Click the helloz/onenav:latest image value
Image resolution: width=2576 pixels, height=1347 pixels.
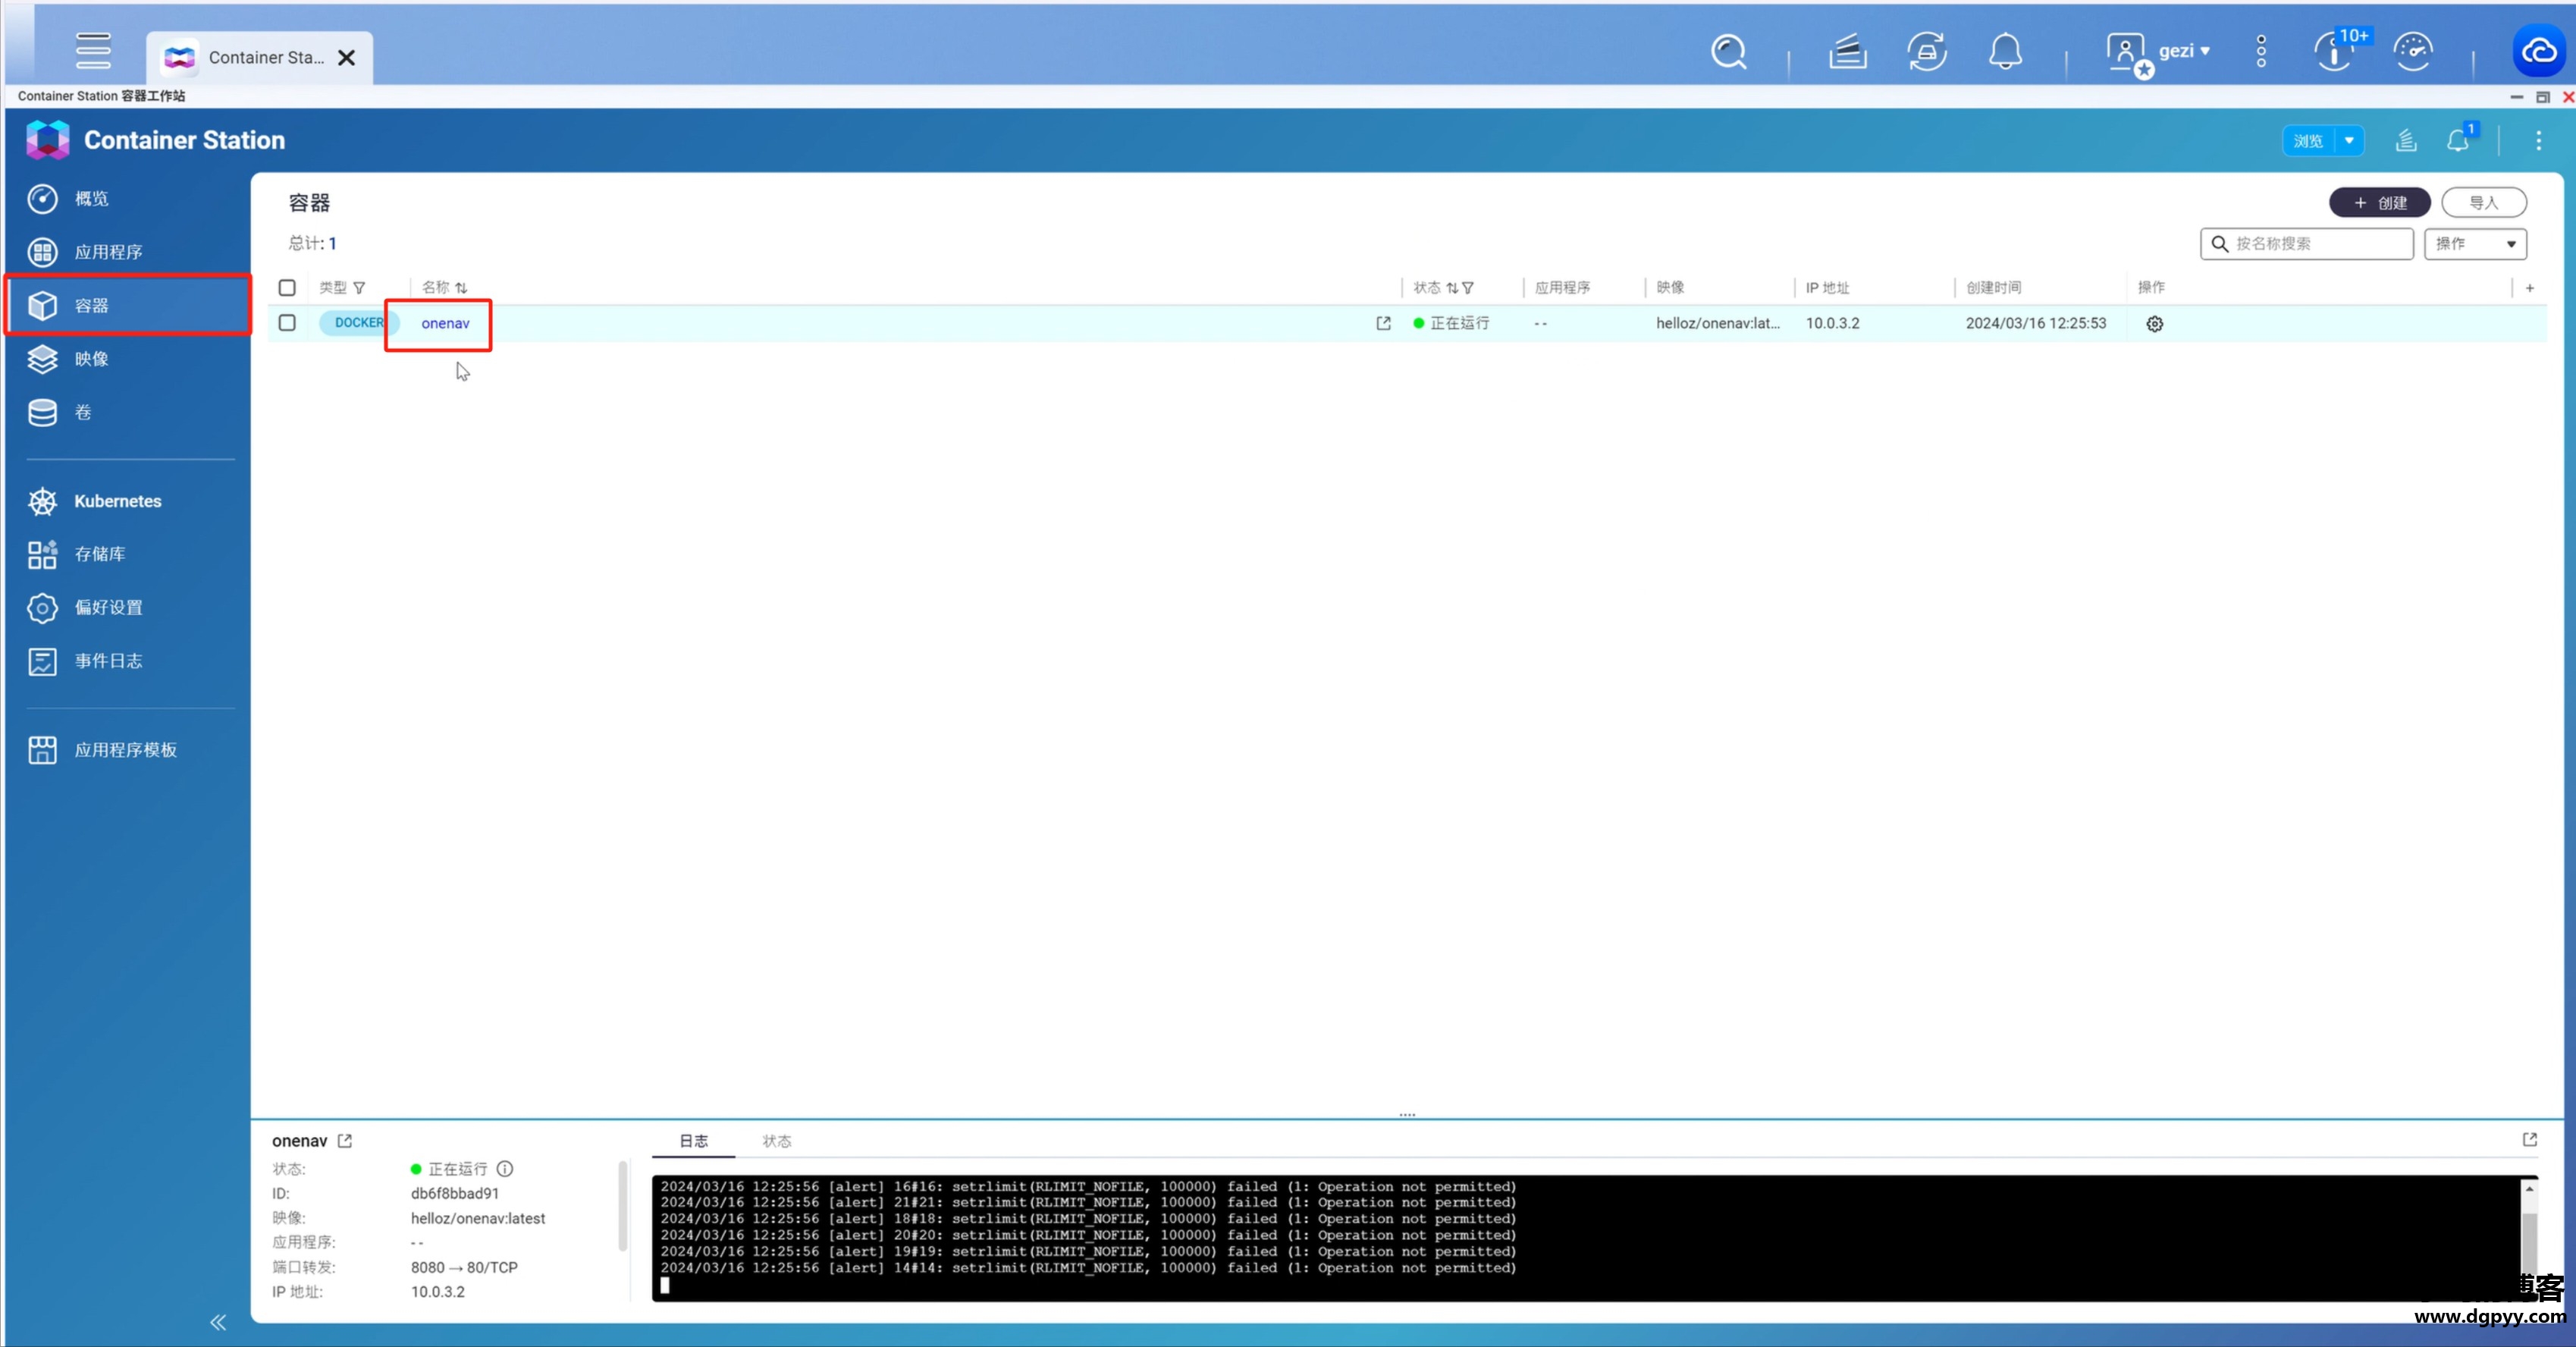tap(478, 1218)
